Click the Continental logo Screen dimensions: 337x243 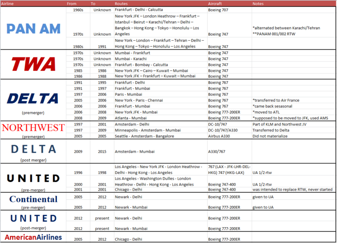(x=33, y=199)
